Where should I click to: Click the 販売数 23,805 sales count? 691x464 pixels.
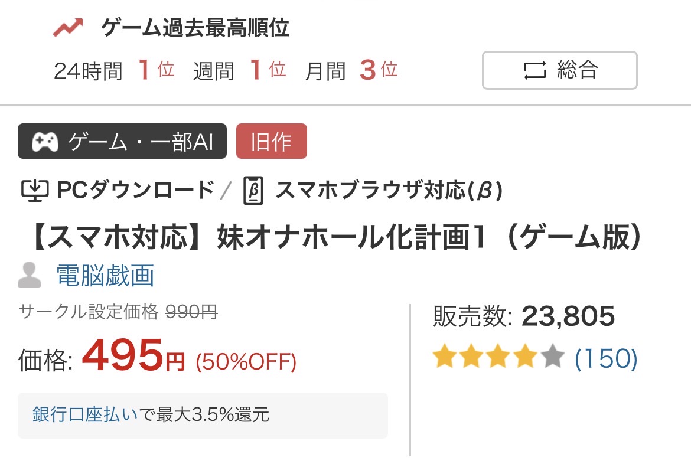(x=524, y=317)
